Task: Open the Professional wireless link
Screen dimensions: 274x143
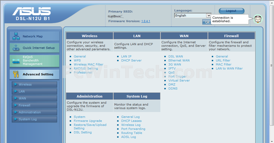Action: 83,72
